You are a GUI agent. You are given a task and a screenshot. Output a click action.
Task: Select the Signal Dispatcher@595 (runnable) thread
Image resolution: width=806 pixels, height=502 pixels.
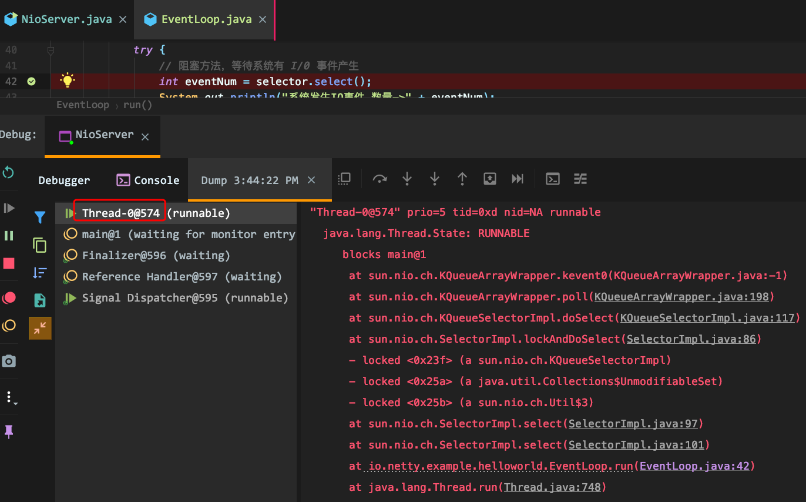tap(176, 297)
